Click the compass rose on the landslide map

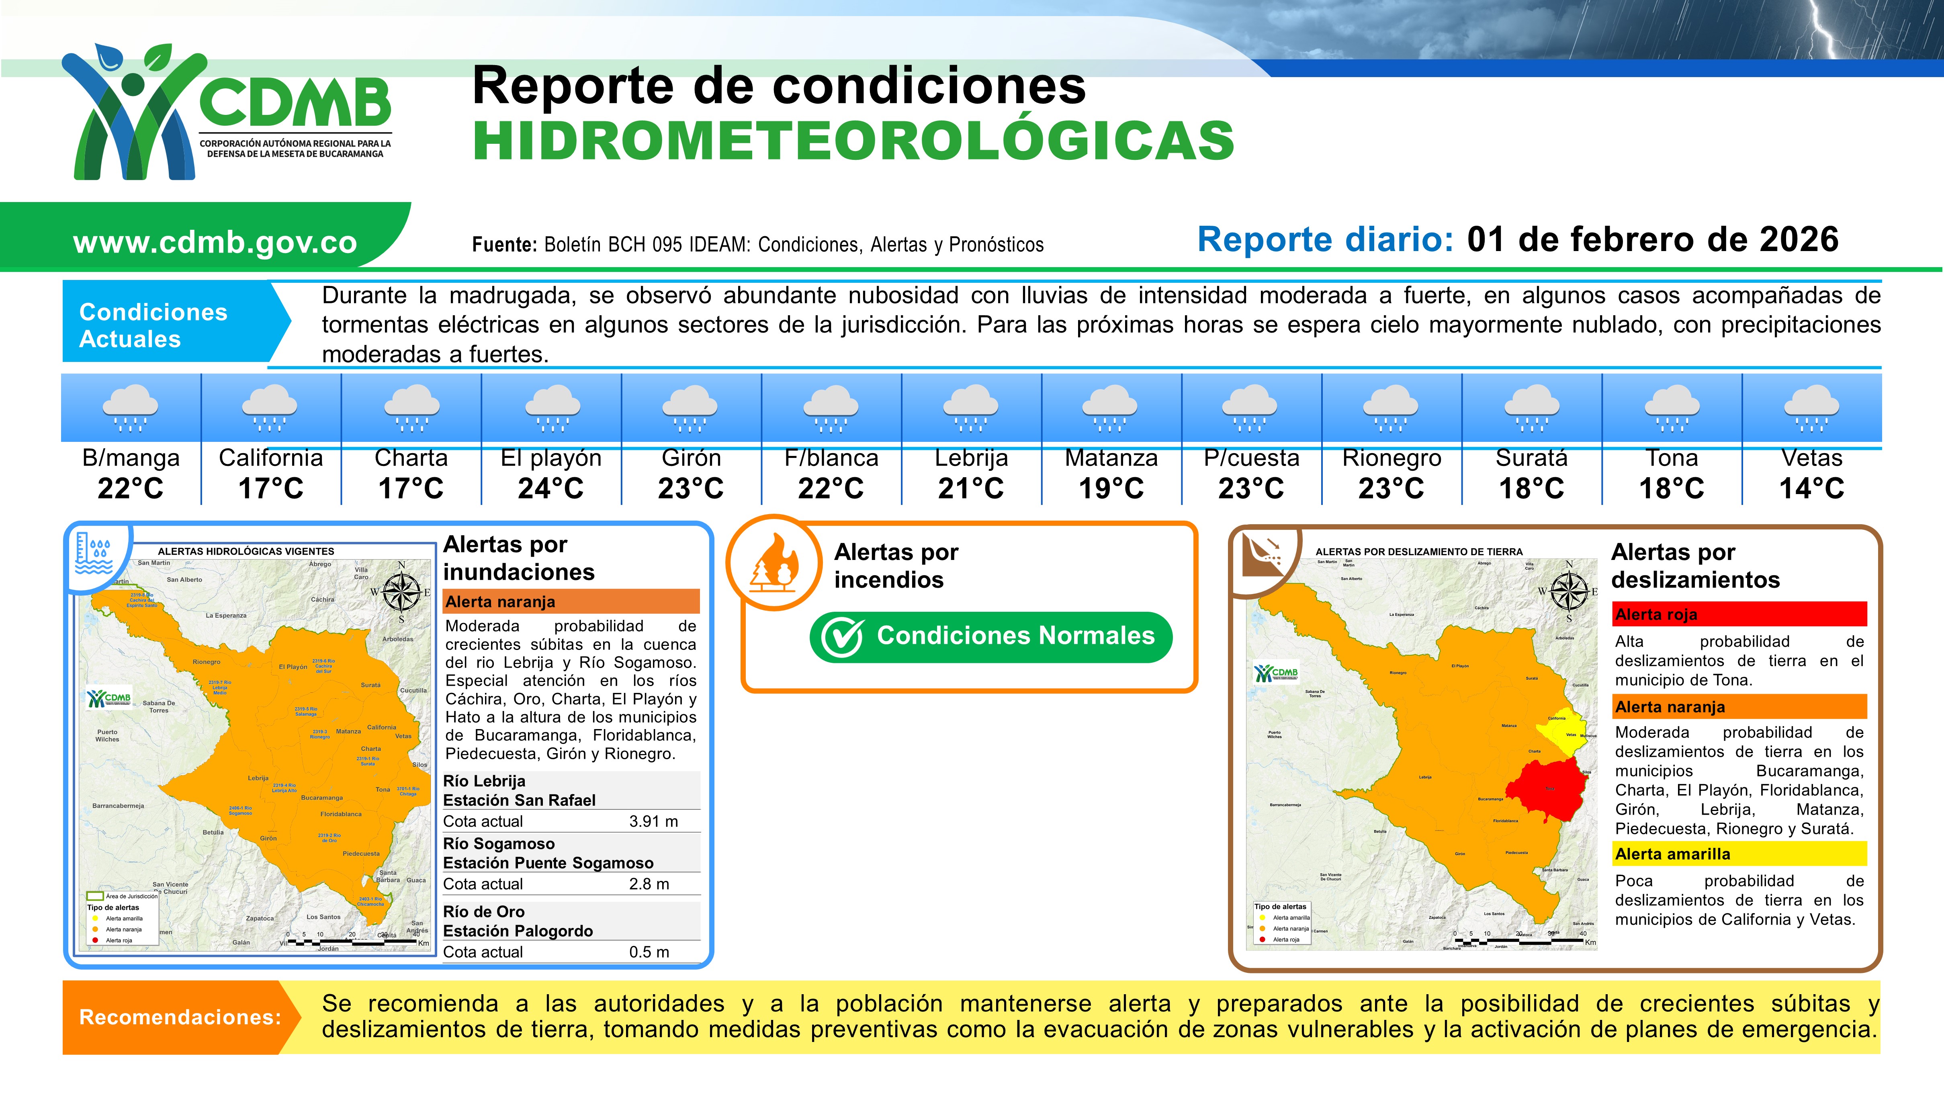[1569, 590]
